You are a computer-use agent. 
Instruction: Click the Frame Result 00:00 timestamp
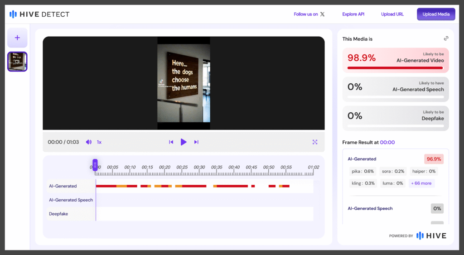(x=387, y=142)
